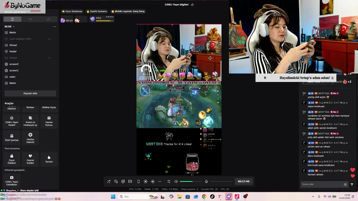358x201 pixels.
Task: Click the red gift box icon
Action: click(77, 20)
